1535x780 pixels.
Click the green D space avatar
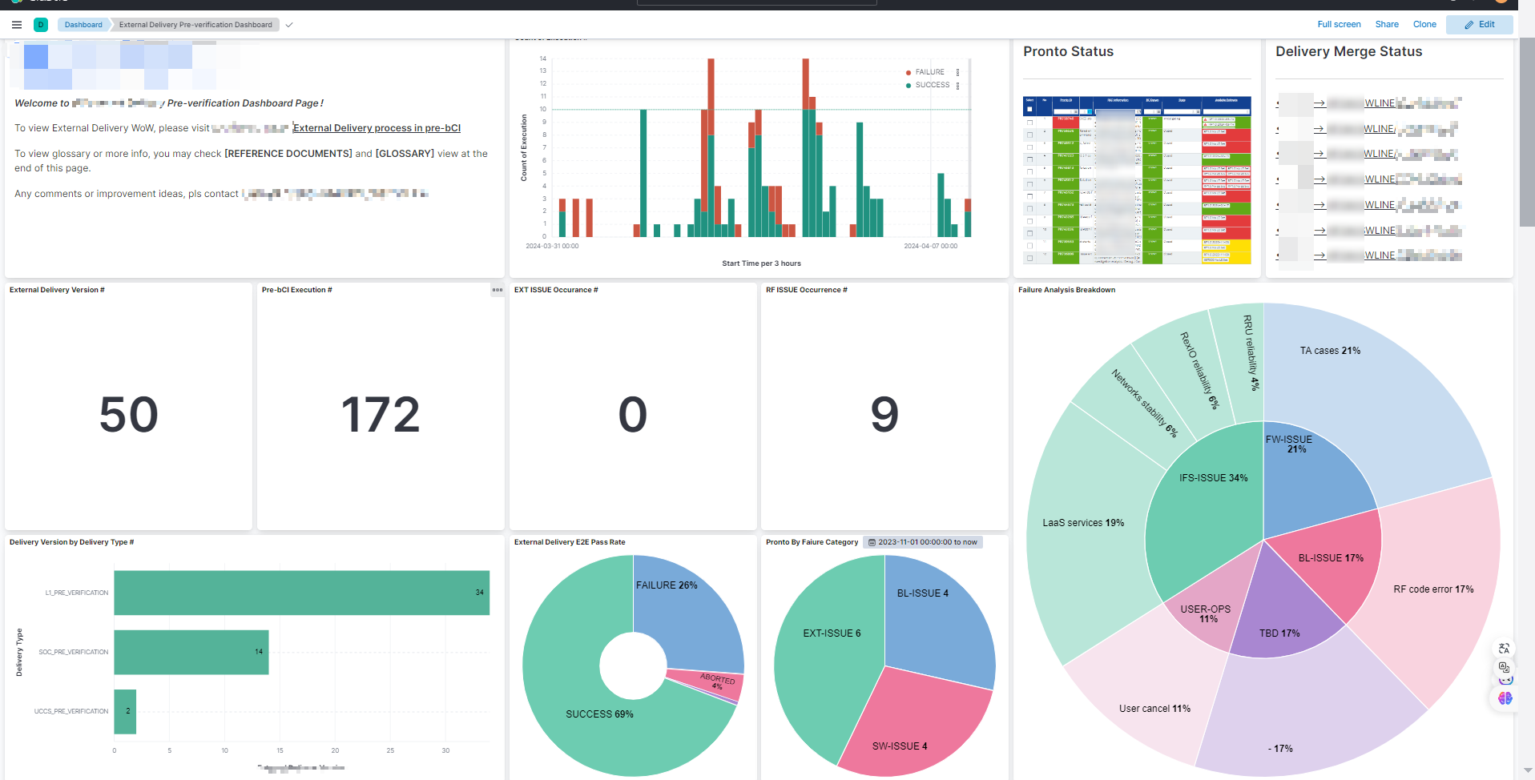pyautogui.click(x=41, y=25)
